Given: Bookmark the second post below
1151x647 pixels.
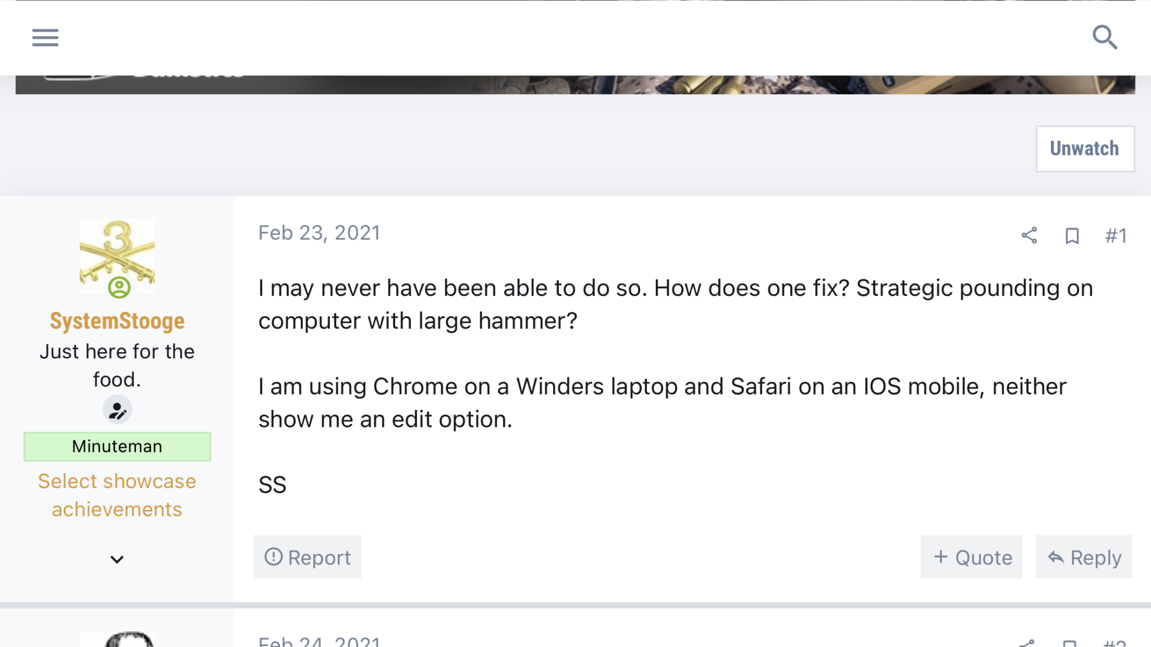Looking at the screenshot, I should (1070, 644).
